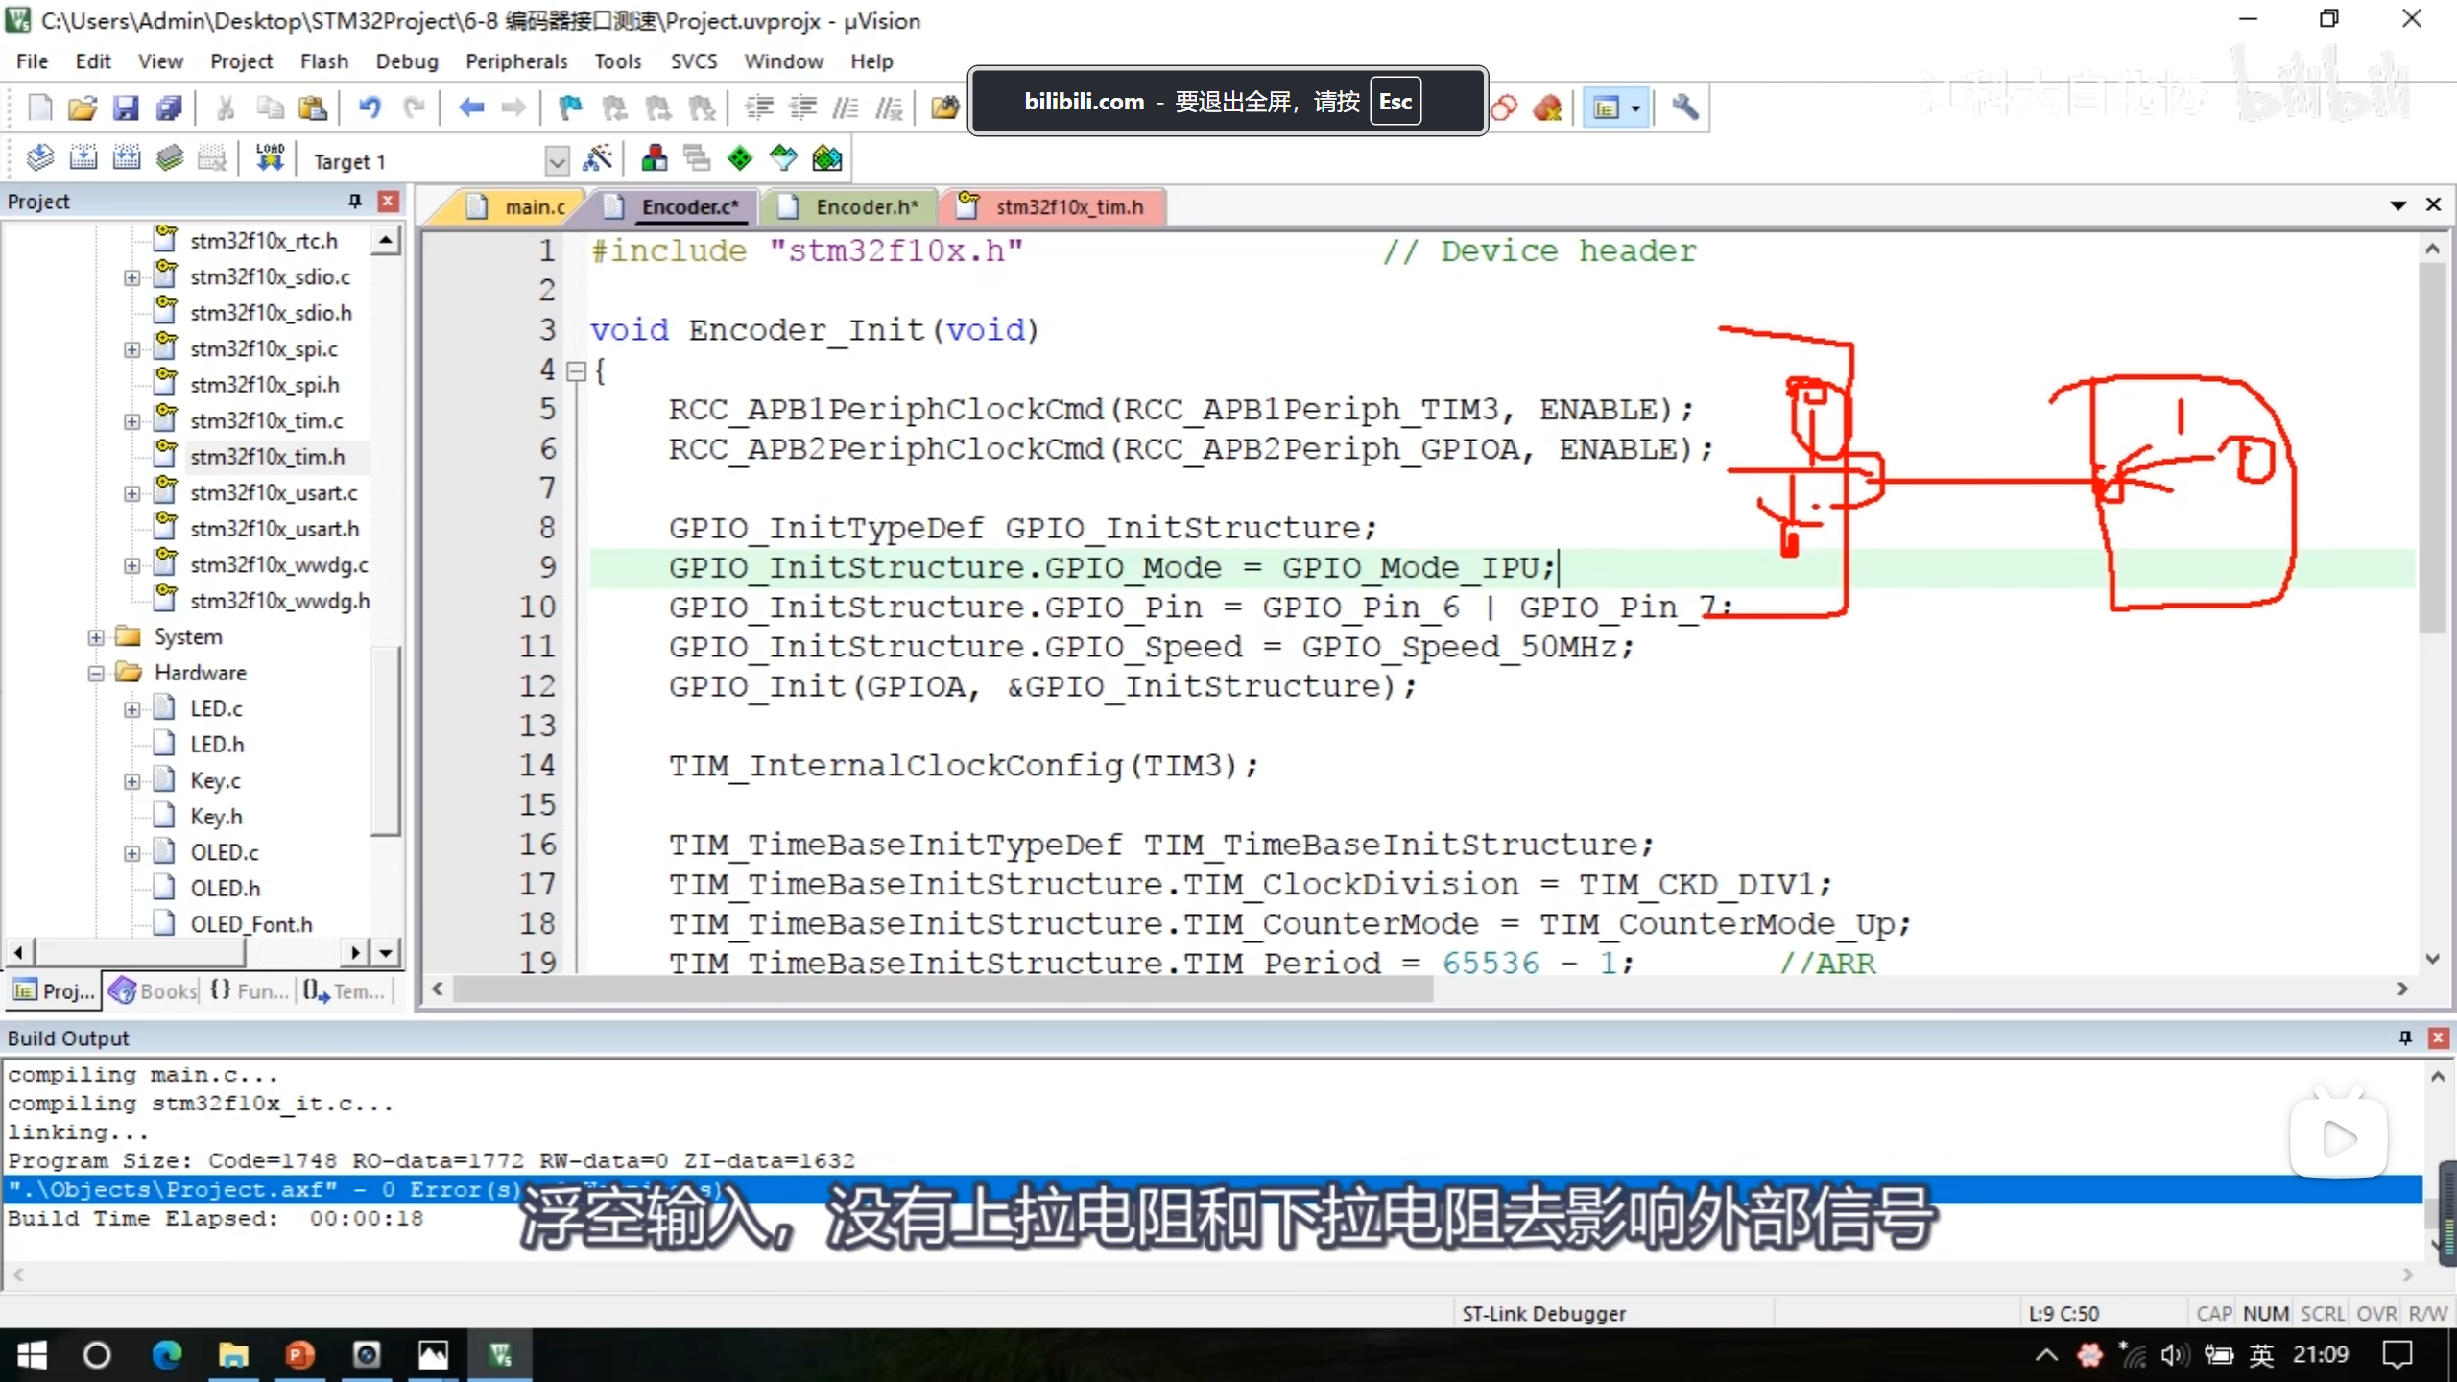Viewport: 2457px width, 1382px height.
Task: Click the Build target icon
Action: pyautogui.click(x=83, y=158)
